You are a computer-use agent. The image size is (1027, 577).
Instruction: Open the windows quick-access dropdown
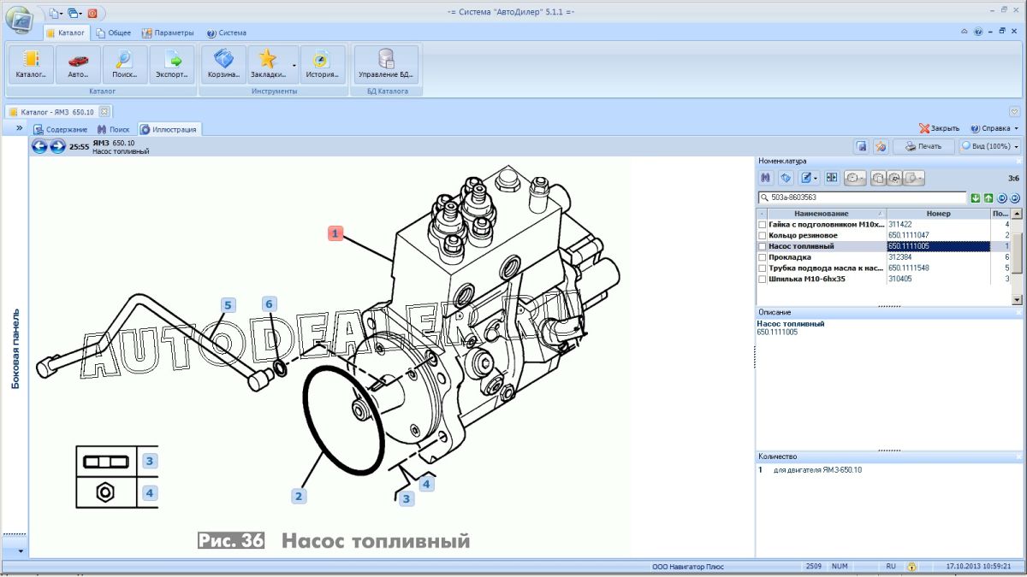coord(75,13)
